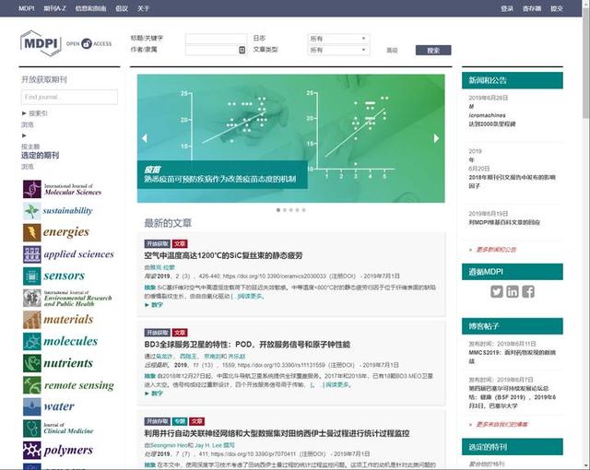Select fifth carousel pagination dot
The height and width of the screenshot is (470, 590).
[x=303, y=210]
